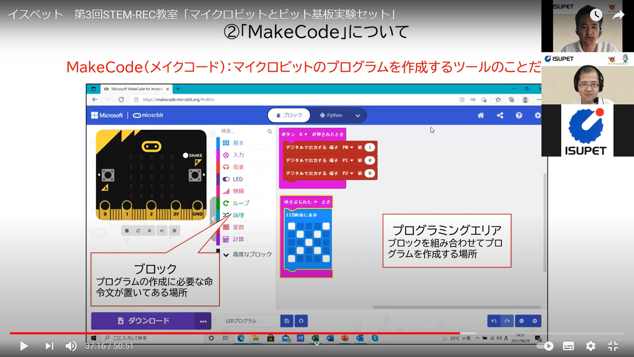Open simulator in fullscreen
This screenshot has width=634, height=357.
174,231
